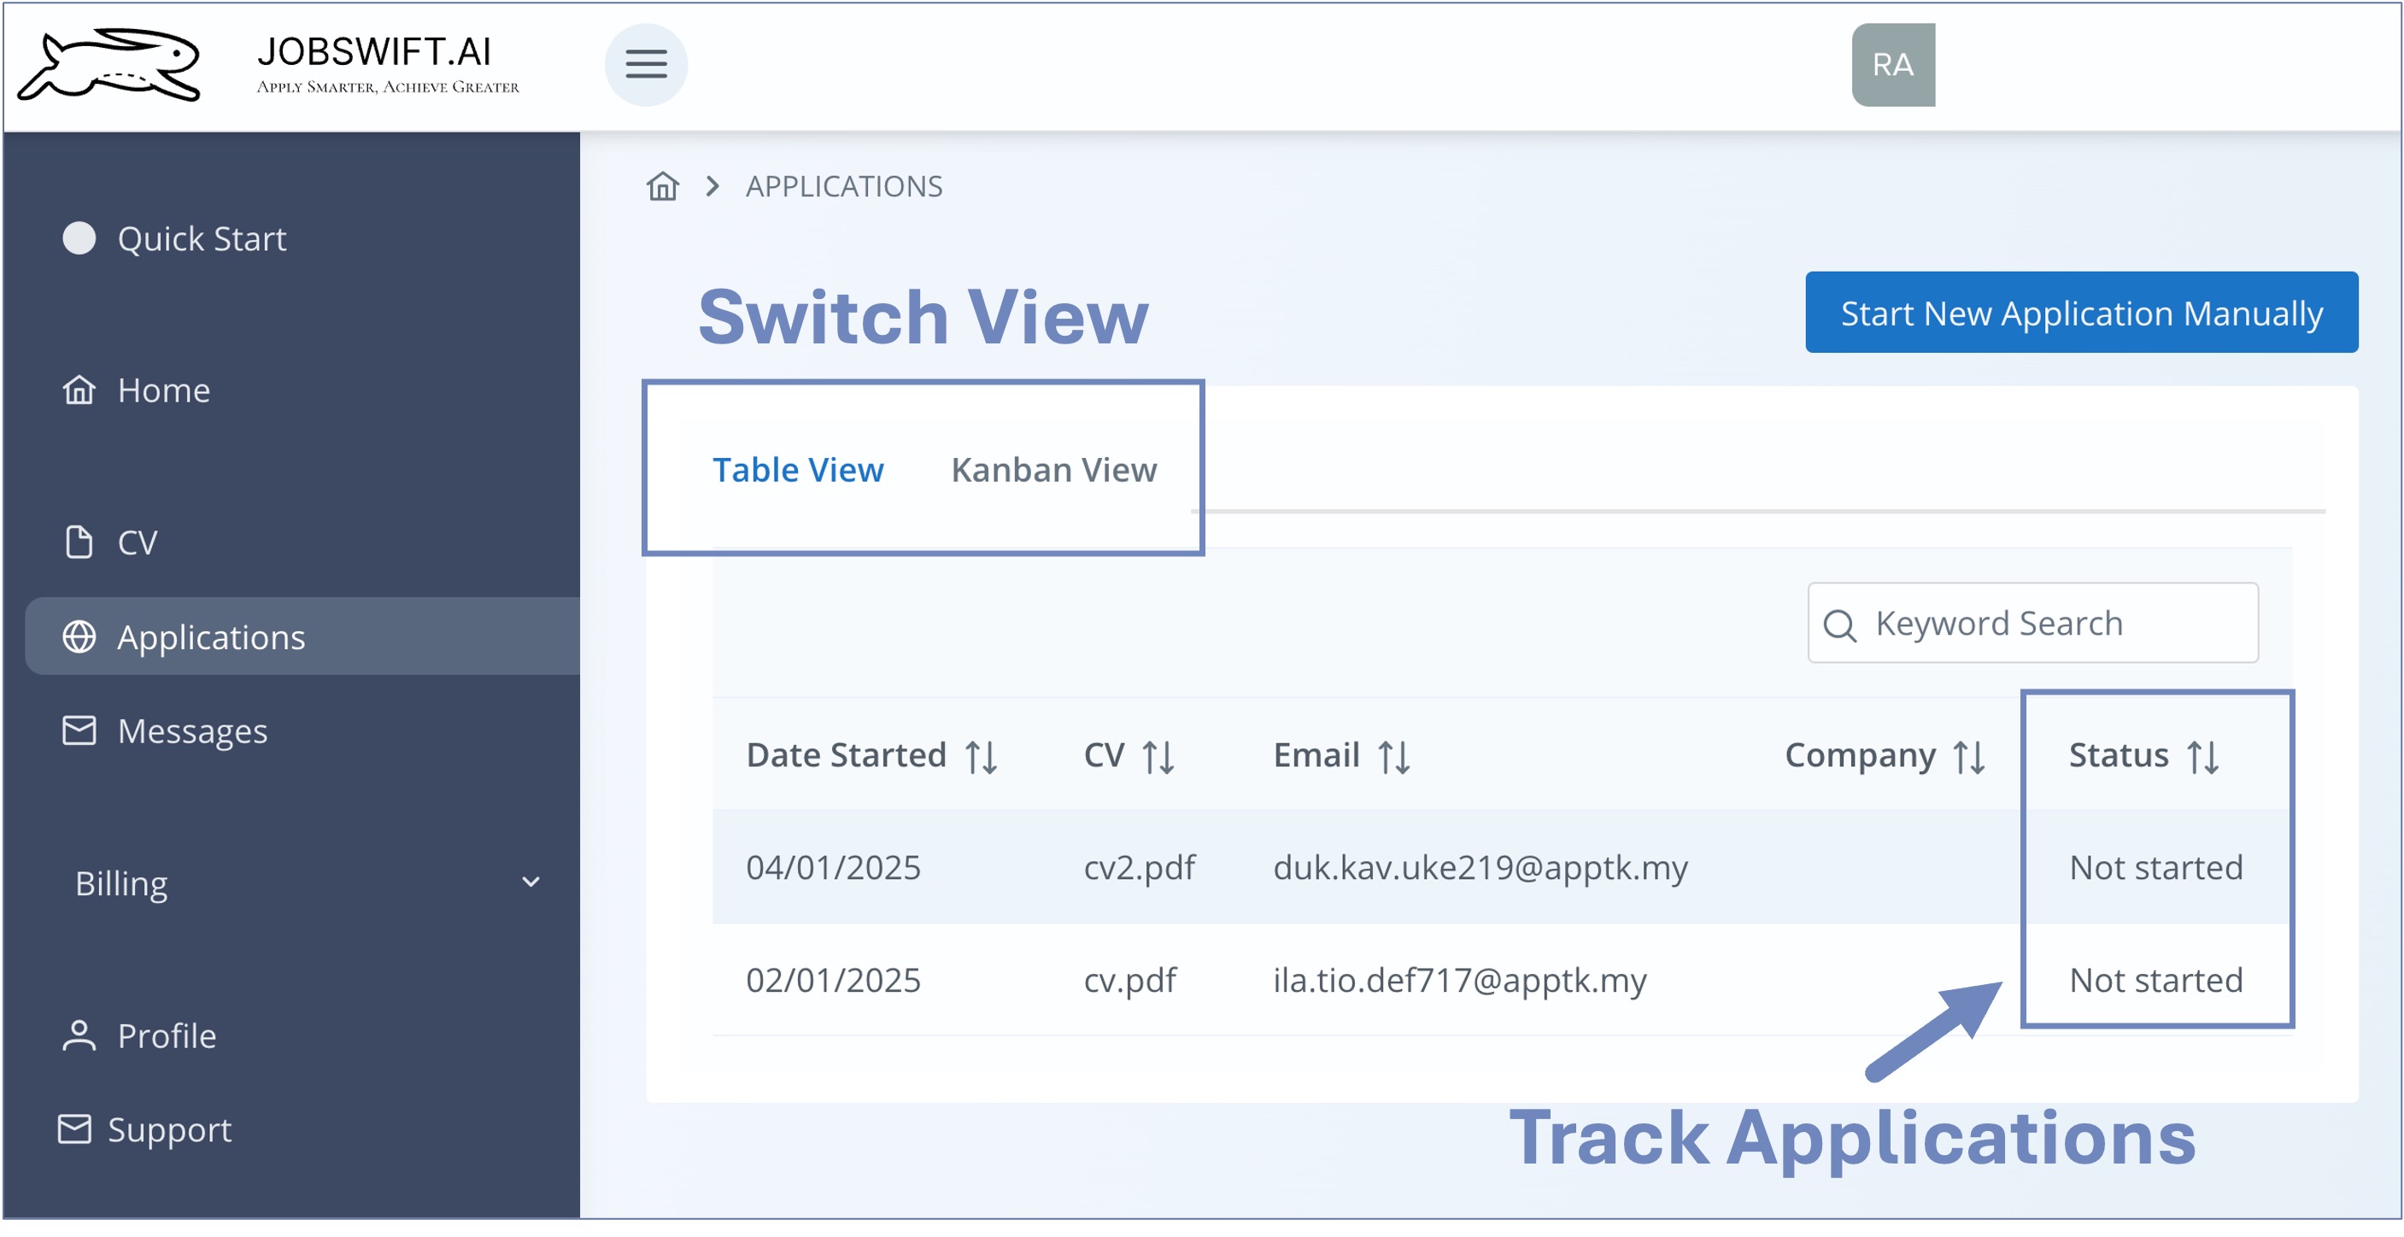Click the Profile person icon
The height and width of the screenshot is (1237, 2404).
(x=79, y=1035)
